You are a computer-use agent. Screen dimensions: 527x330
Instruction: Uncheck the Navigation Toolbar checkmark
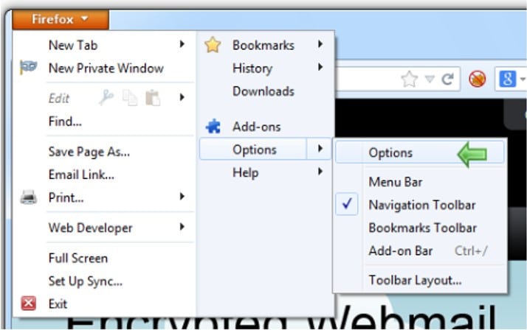pos(347,203)
